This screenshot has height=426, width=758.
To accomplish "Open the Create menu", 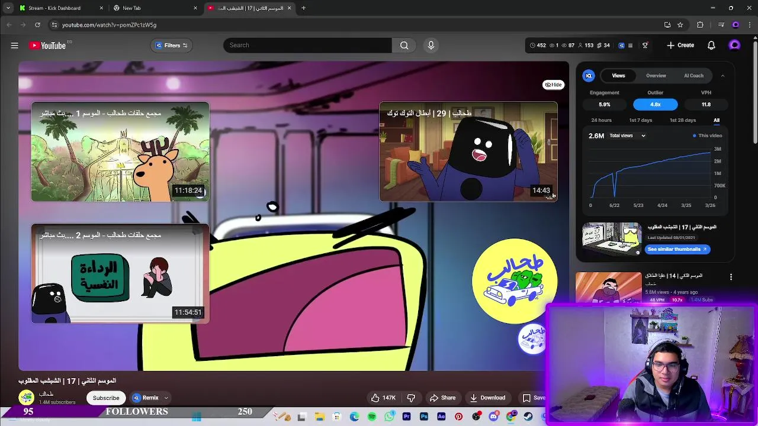I will [x=680, y=45].
